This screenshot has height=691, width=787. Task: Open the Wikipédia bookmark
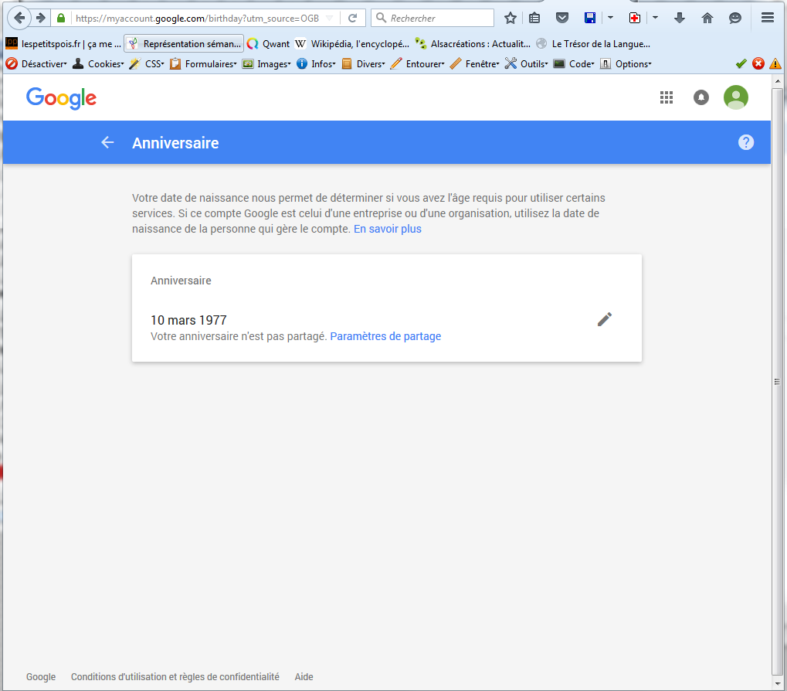pyautogui.click(x=352, y=44)
